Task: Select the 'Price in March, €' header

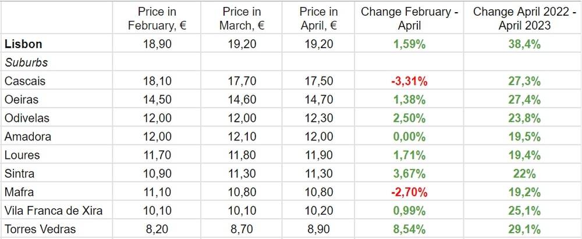Action: [x=242, y=19]
